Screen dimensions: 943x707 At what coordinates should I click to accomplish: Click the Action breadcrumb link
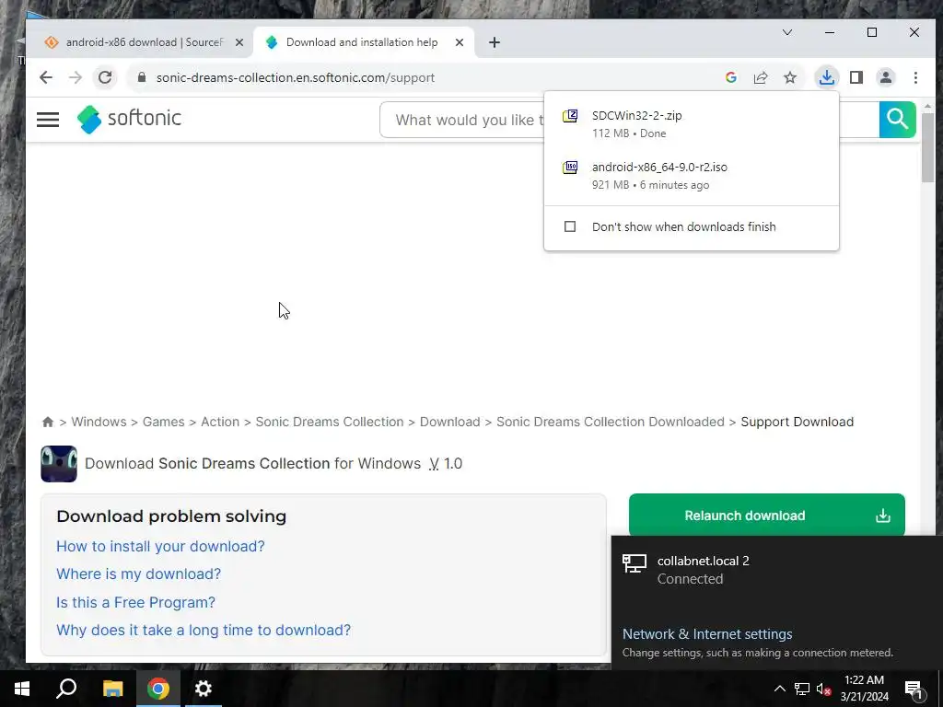pyautogui.click(x=220, y=422)
